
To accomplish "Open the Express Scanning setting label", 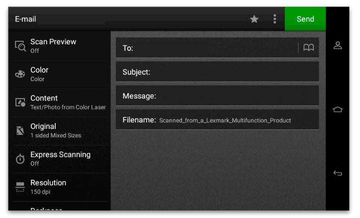I will 60,155.
